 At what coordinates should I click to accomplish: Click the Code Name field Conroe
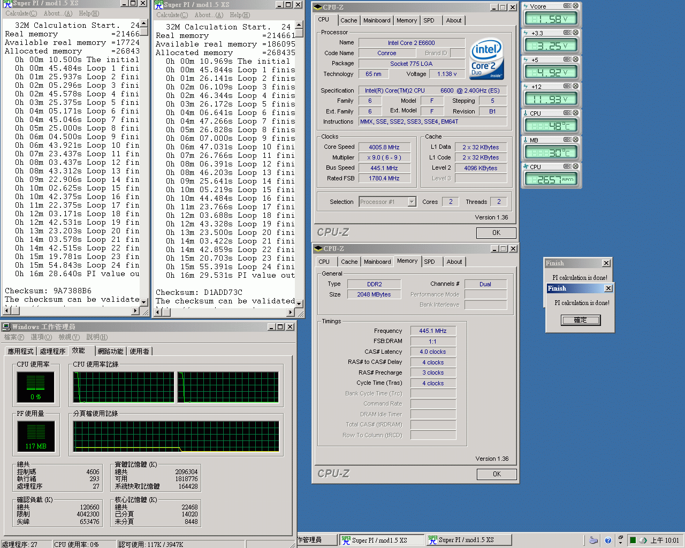[x=386, y=53]
